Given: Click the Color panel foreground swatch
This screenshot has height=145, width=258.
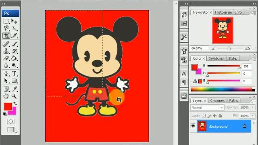Looking at the screenshot, I should [x=194, y=67].
